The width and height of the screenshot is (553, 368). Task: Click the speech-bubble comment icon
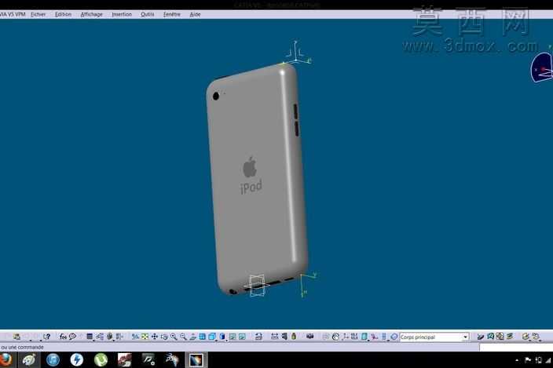click(x=72, y=337)
